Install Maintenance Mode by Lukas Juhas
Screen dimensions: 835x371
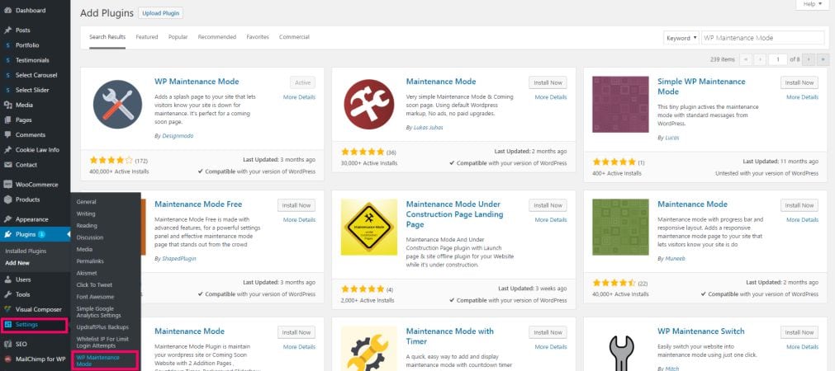(x=548, y=83)
